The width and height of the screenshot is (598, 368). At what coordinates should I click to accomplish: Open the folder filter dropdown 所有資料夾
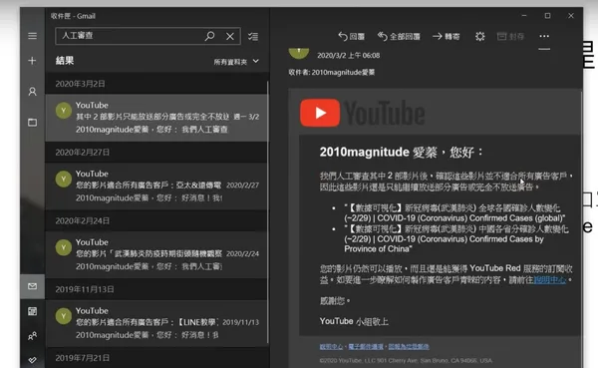pyautogui.click(x=236, y=62)
